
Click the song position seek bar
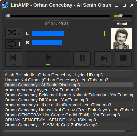57,16
